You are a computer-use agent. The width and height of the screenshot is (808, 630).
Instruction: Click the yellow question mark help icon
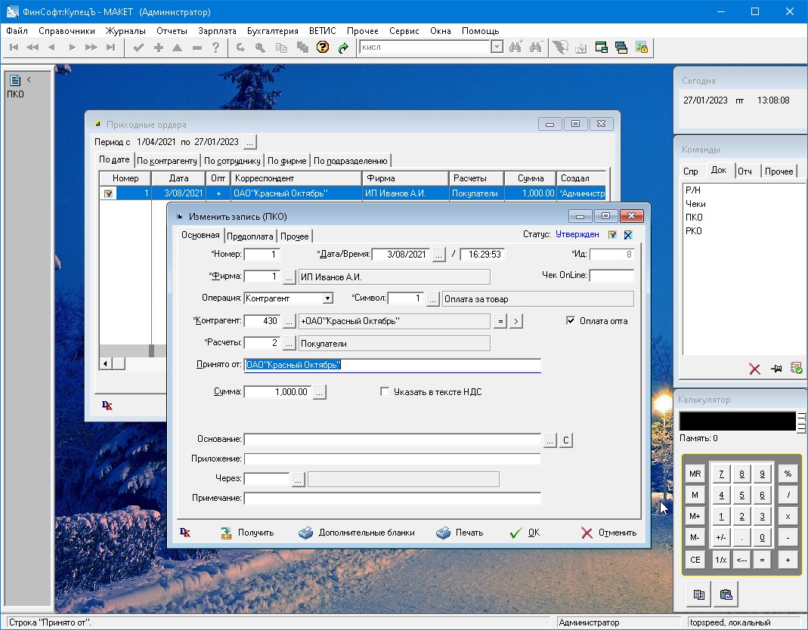click(323, 48)
